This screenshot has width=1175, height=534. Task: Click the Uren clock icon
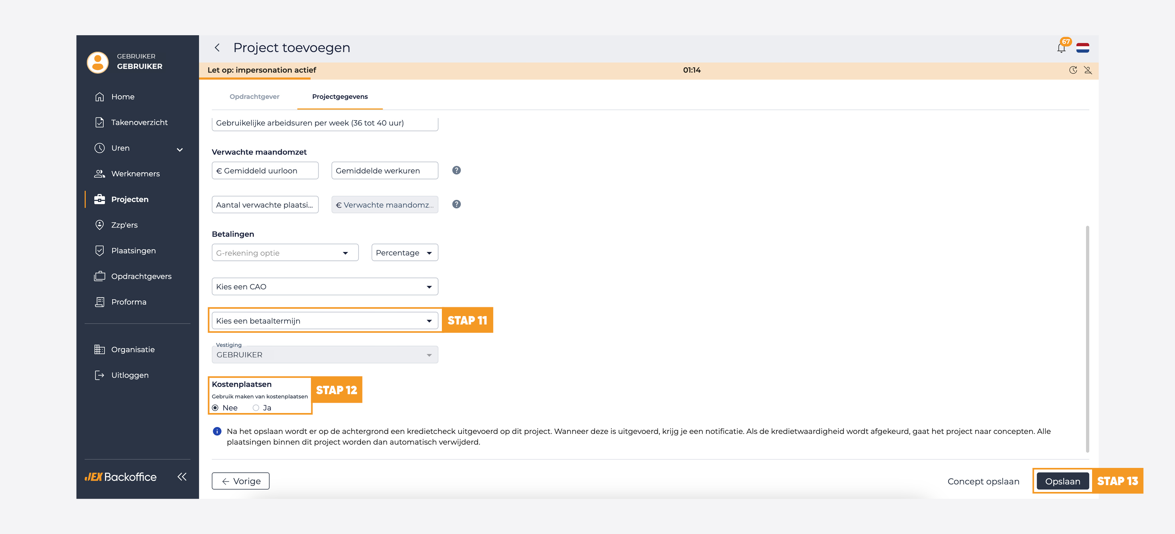click(99, 148)
